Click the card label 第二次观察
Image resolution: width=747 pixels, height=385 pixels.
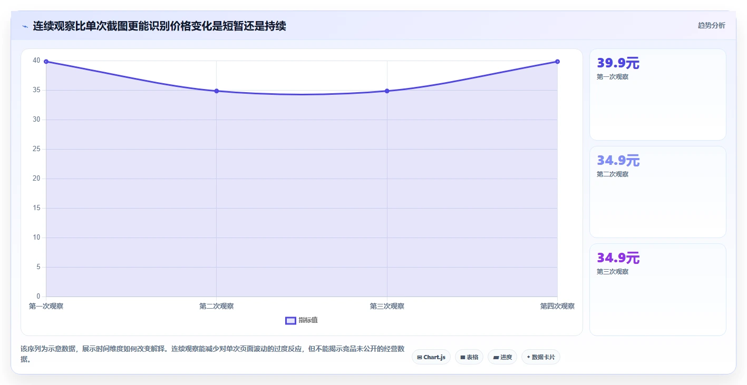613,174
